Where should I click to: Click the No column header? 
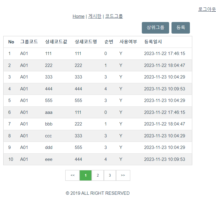click(11, 42)
